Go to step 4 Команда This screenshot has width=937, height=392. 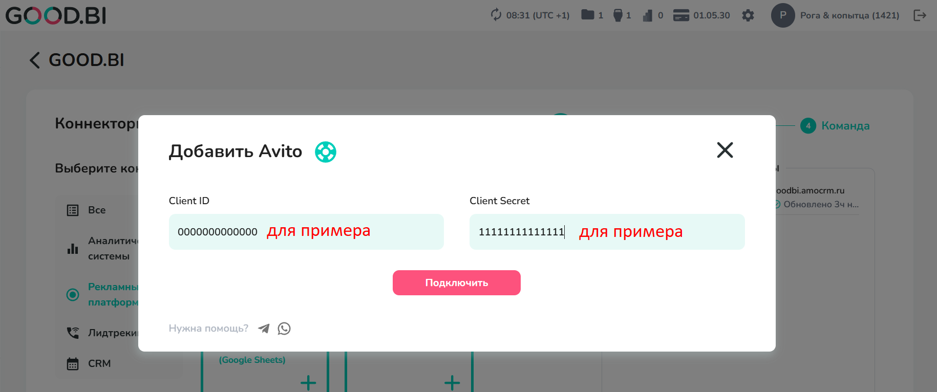(x=835, y=125)
